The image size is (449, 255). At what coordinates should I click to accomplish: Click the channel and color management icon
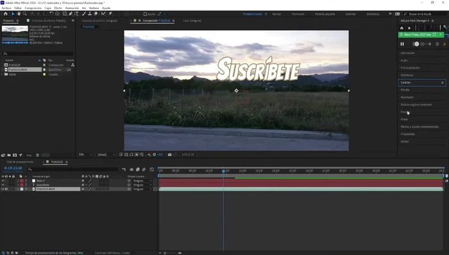(149, 155)
